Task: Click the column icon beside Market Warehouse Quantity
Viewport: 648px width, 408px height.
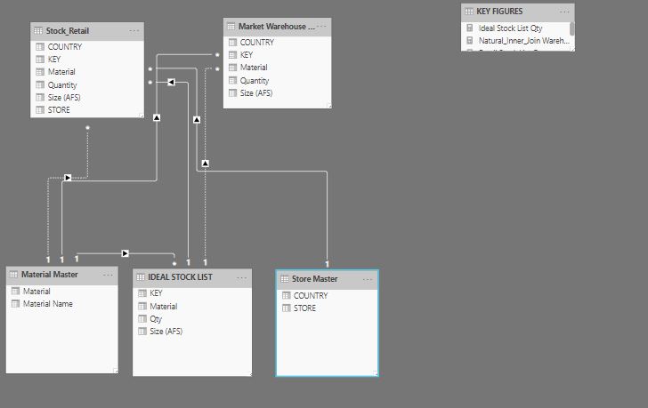Action: coord(232,81)
